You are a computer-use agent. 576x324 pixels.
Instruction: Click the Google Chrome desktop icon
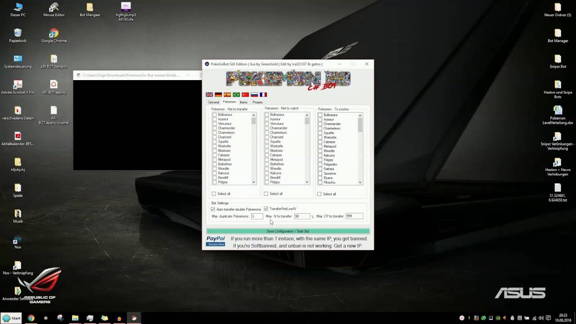[54, 36]
